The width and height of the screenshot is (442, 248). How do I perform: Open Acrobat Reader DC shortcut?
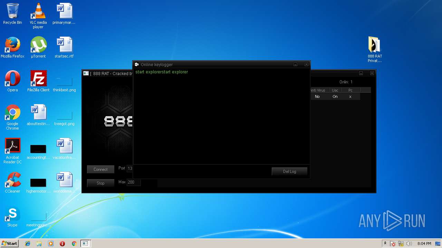12,151
